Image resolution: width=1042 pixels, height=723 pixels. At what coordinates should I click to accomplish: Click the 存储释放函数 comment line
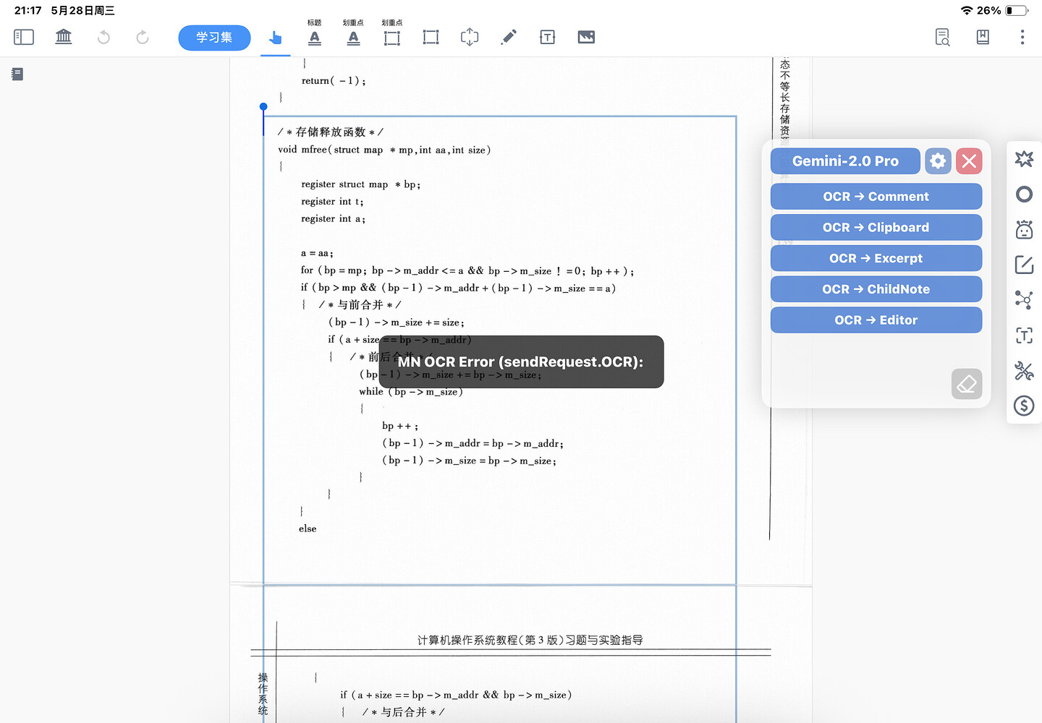pos(331,132)
